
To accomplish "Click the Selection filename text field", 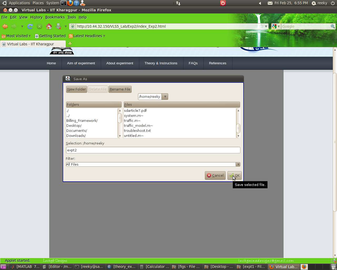I will coord(153,150).
